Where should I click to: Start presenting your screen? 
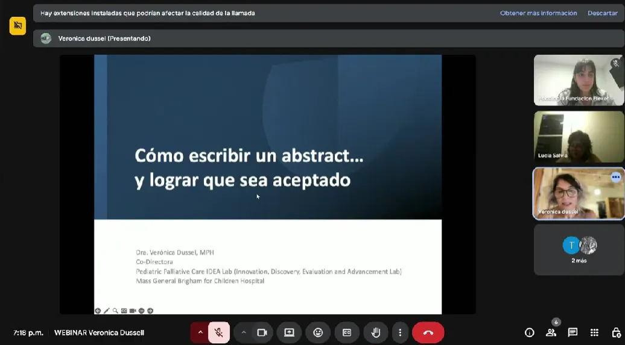coord(289,333)
